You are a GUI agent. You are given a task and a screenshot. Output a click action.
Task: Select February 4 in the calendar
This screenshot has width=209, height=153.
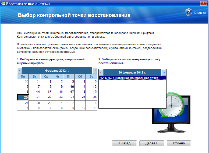(80, 81)
